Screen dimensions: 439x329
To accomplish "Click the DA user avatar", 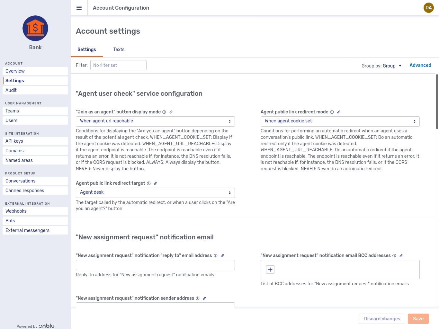I will [x=428, y=8].
